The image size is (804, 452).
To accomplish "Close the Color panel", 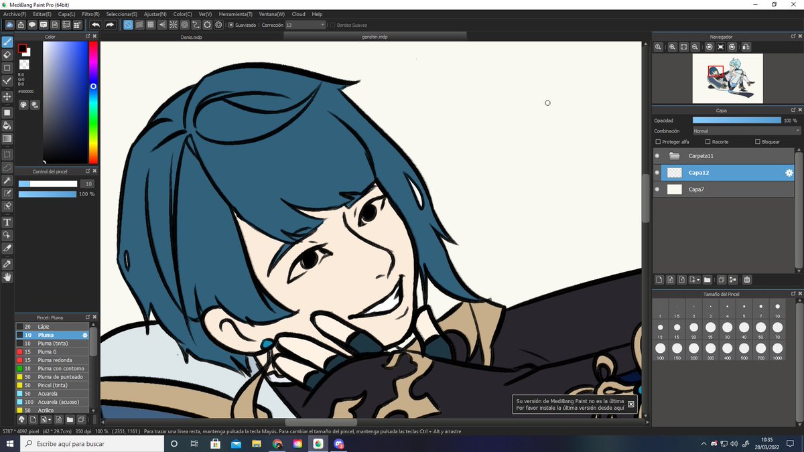I will [x=94, y=37].
